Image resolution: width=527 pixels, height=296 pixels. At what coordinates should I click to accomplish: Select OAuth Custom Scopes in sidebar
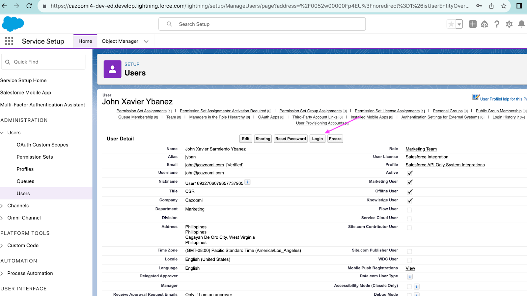coord(42,145)
